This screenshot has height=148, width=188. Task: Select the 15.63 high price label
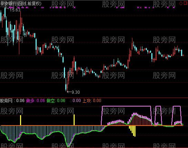tap(15, 10)
